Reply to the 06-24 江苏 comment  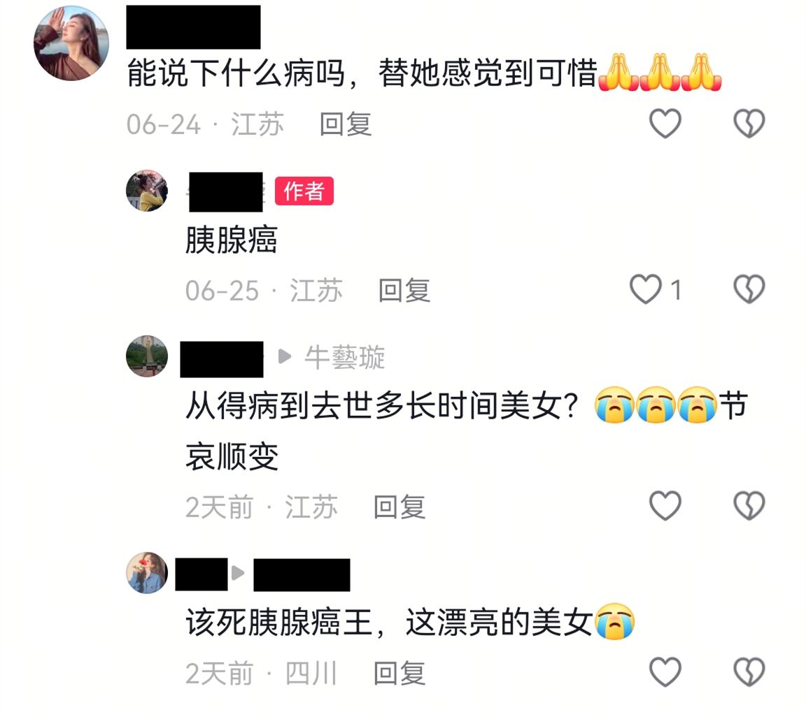click(346, 124)
